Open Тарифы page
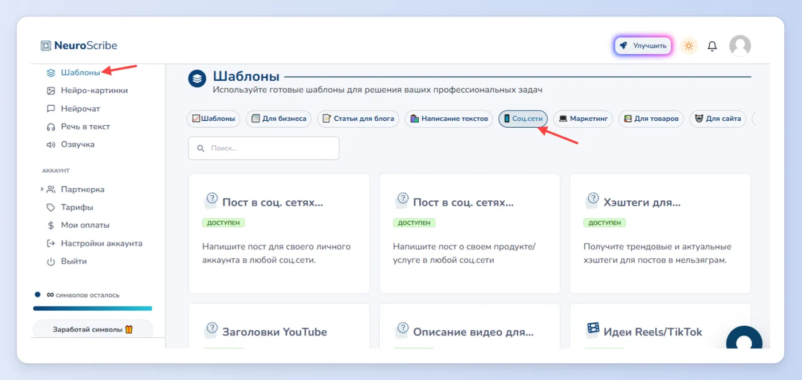The image size is (802, 380). (x=77, y=207)
